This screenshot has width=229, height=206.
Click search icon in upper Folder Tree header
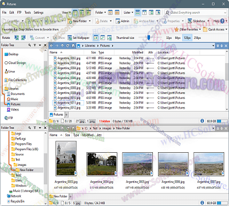pos(30,45)
